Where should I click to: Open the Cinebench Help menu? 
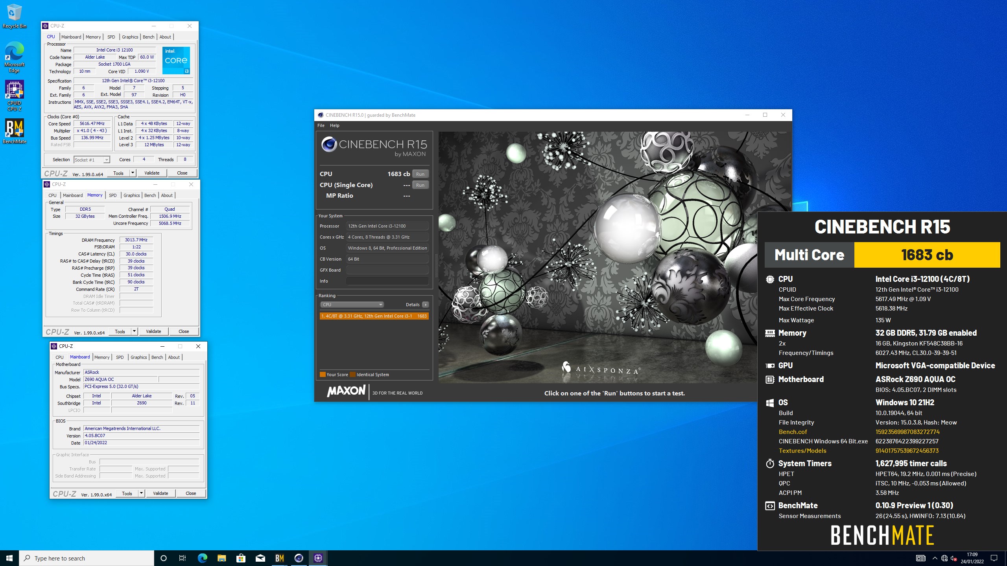pos(334,125)
